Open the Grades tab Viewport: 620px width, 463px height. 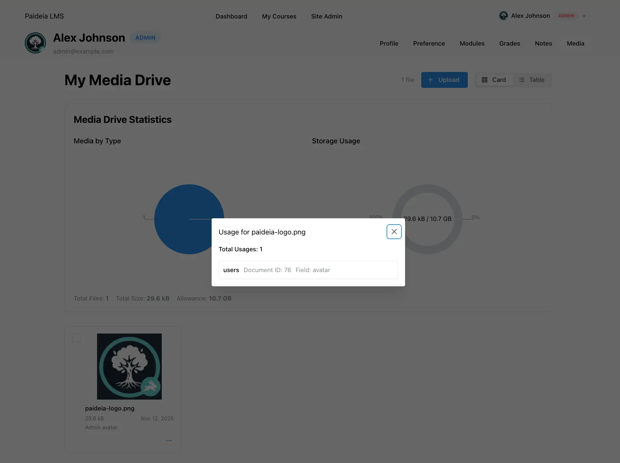pyautogui.click(x=509, y=44)
